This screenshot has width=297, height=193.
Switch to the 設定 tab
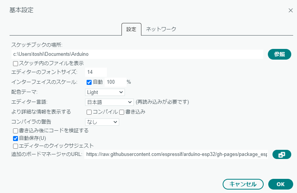tap(131, 29)
